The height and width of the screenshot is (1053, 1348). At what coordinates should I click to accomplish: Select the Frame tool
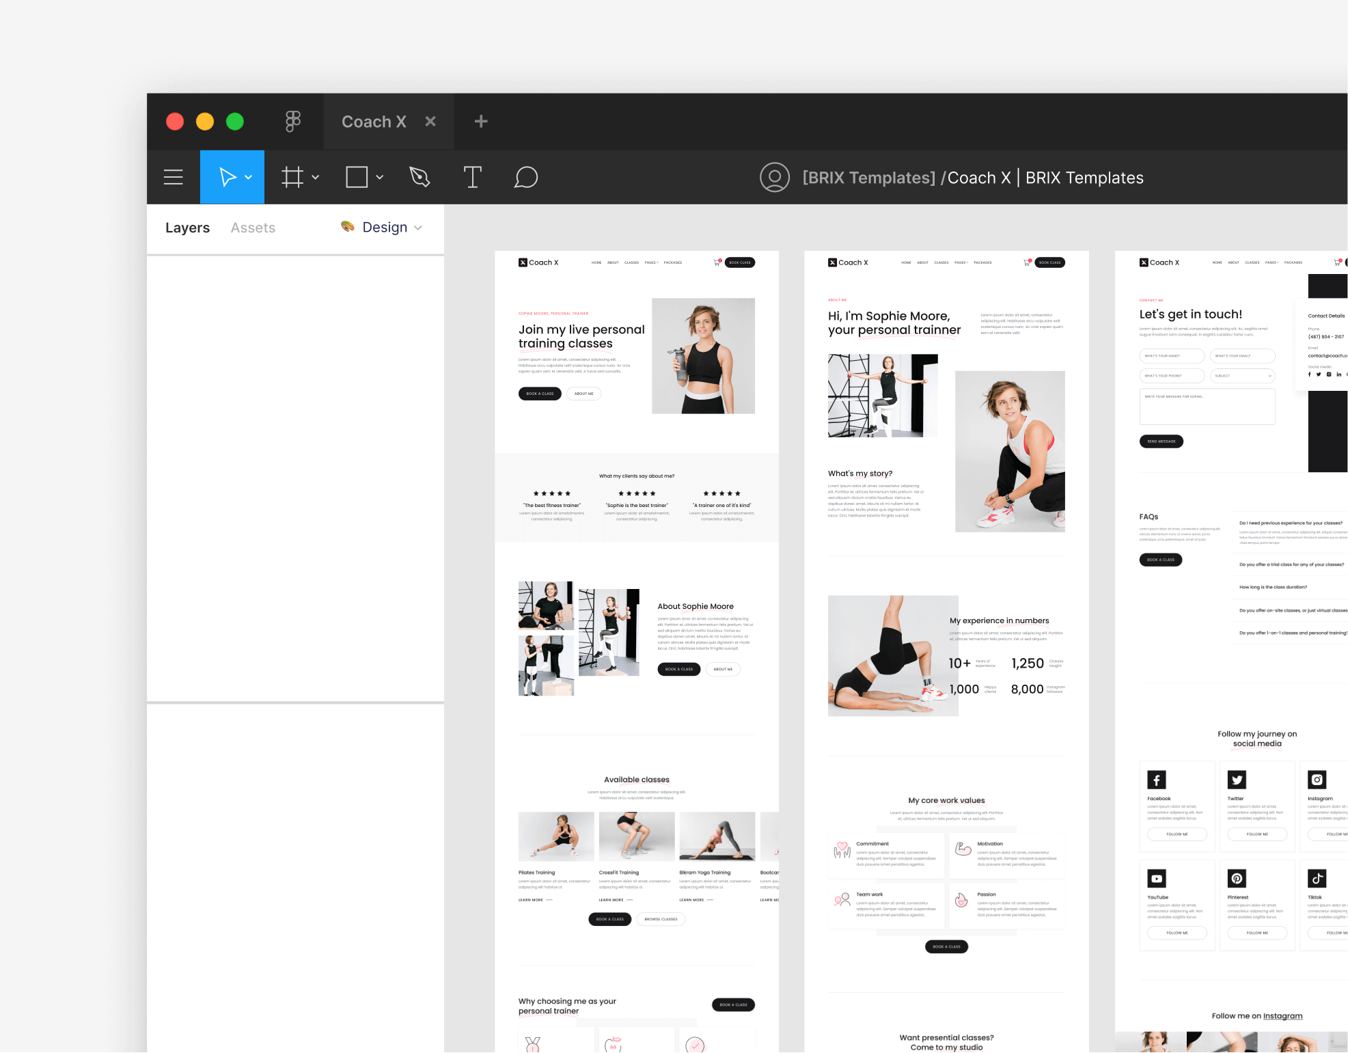coord(292,177)
